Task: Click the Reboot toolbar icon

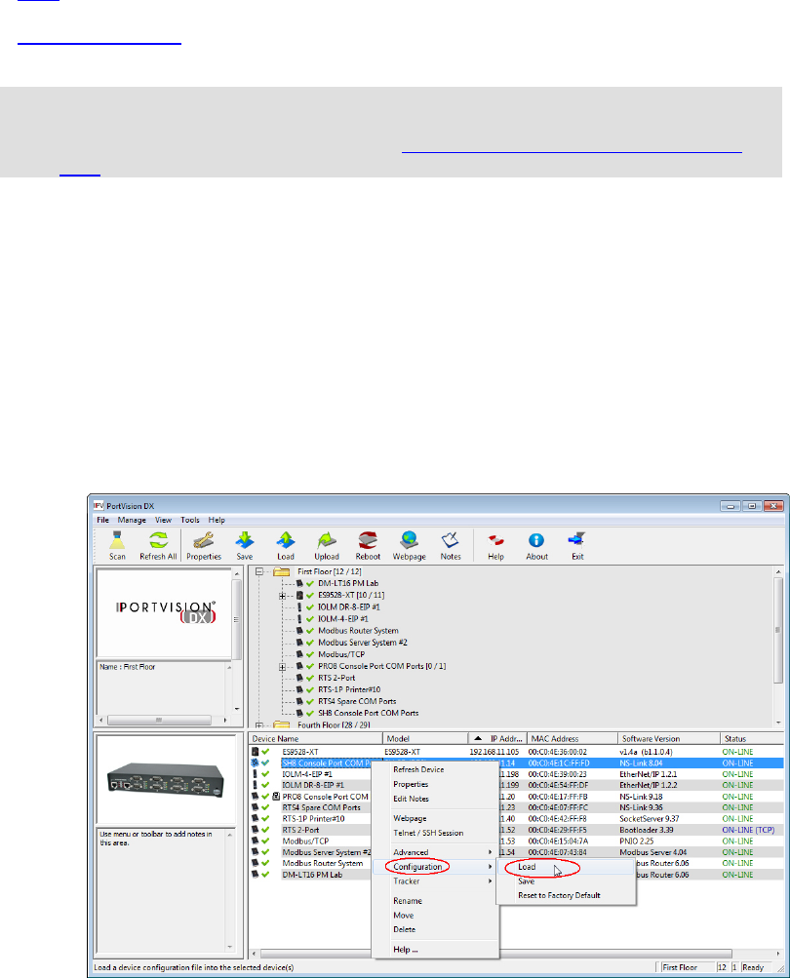Action: [368, 545]
